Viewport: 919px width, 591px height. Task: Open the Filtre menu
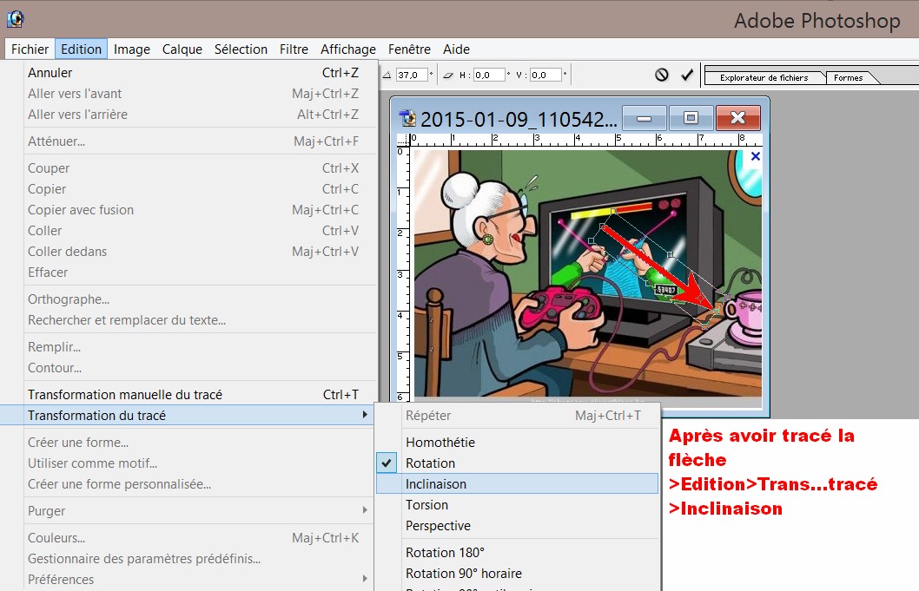click(294, 49)
